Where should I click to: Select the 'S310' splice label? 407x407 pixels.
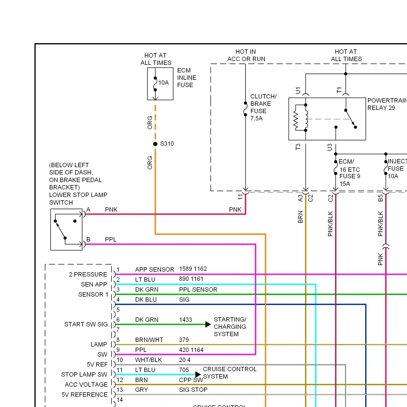[167, 144]
